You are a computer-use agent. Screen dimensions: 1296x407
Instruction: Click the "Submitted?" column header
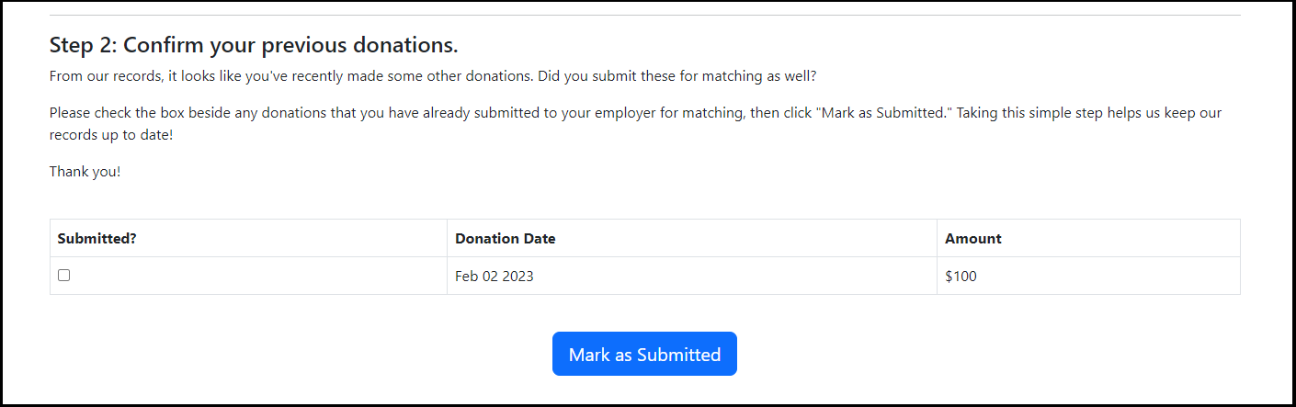coord(97,239)
